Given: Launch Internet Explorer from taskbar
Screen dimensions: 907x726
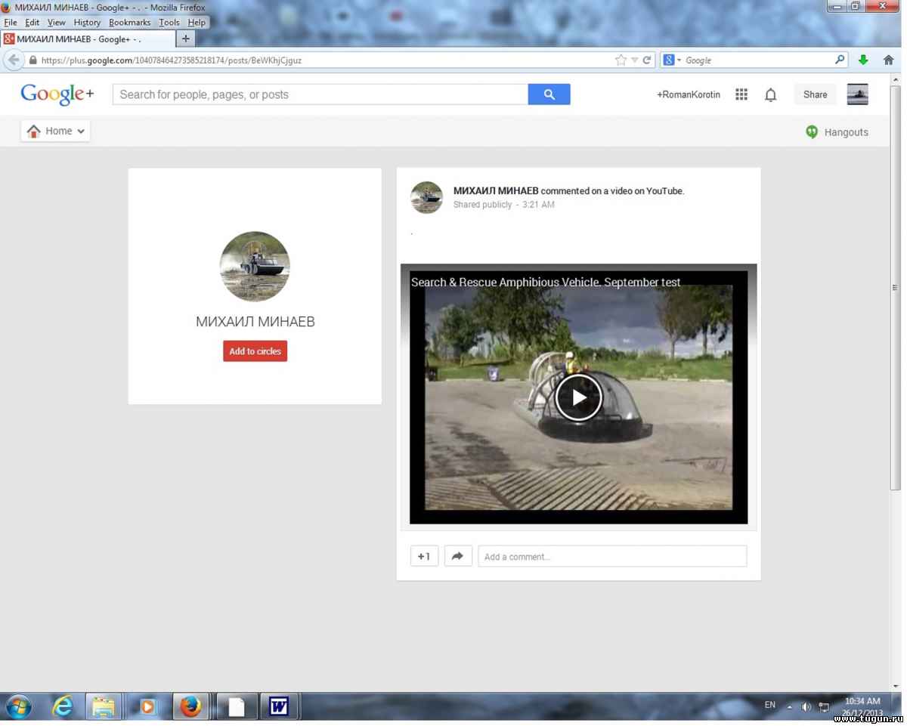Looking at the screenshot, I should pyautogui.click(x=62, y=706).
